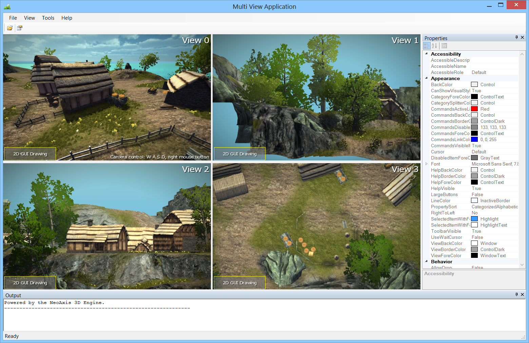Click the property grid scroll down arrow
The height and width of the screenshot is (343, 529).
pos(522,265)
